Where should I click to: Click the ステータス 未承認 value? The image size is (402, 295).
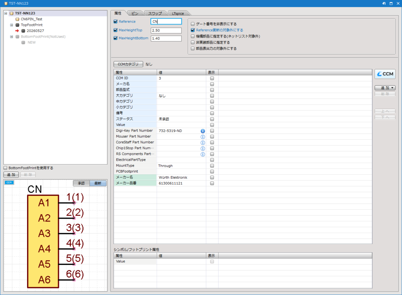coord(181,119)
